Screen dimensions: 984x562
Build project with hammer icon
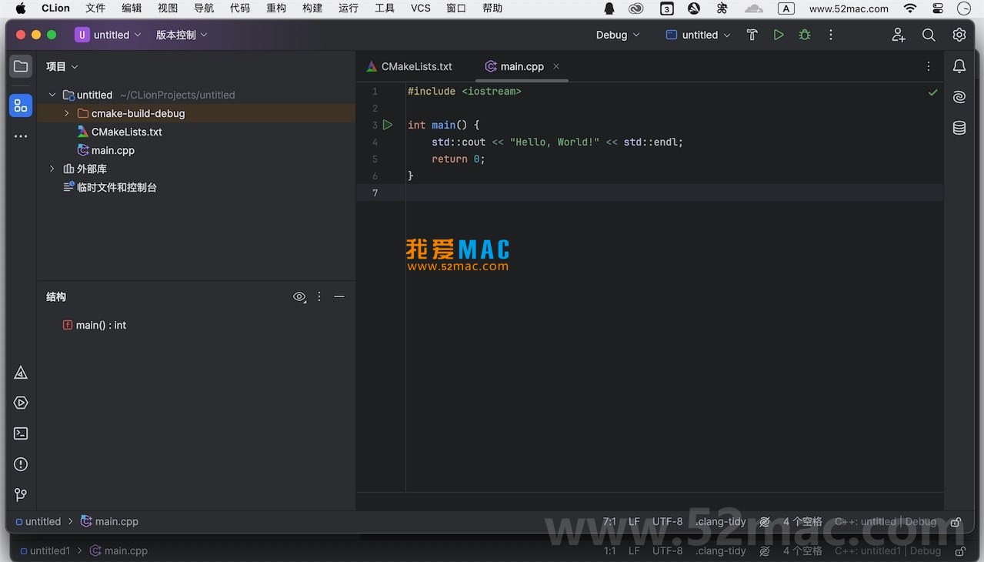[x=752, y=35]
